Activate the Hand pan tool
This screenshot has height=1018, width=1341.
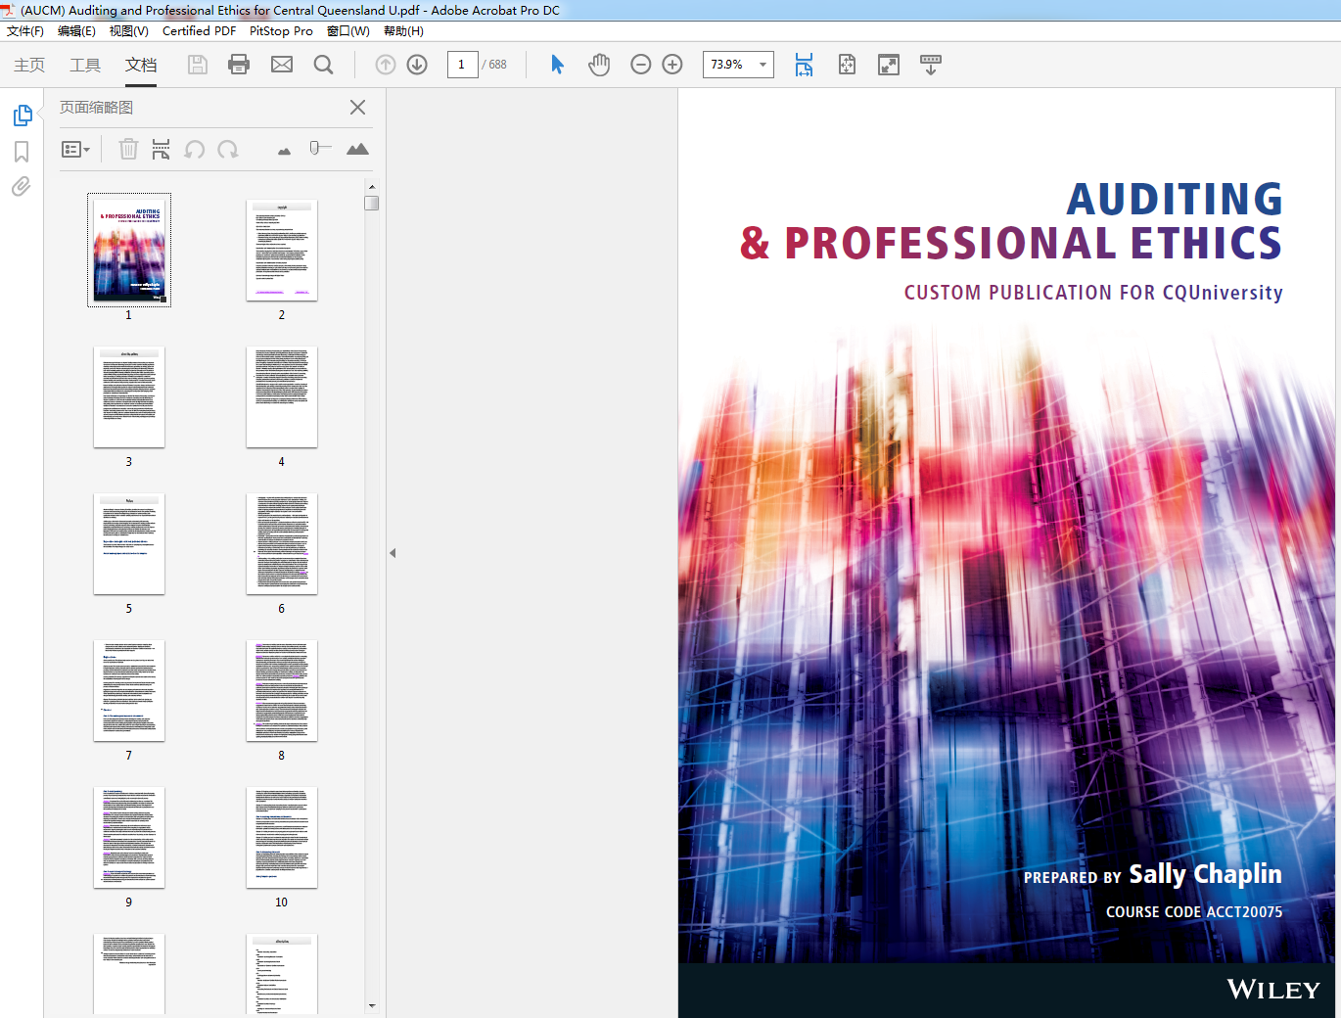pos(599,65)
